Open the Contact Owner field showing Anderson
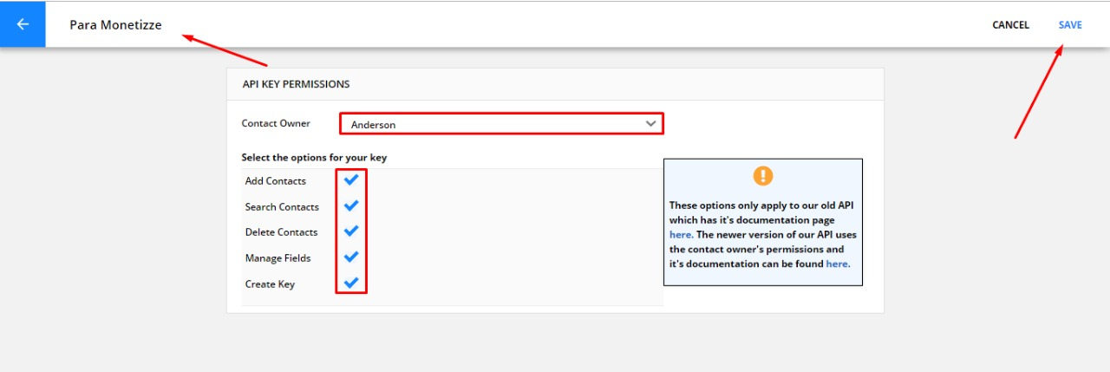This screenshot has width=1110, height=372. click(x=501, y=124)
